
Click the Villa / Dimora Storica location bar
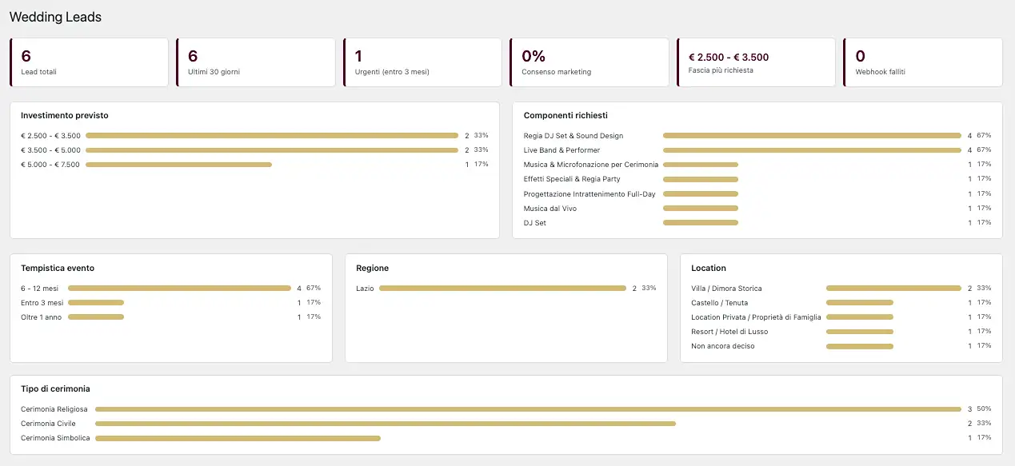pyautogui.click(x=893, y=288)
